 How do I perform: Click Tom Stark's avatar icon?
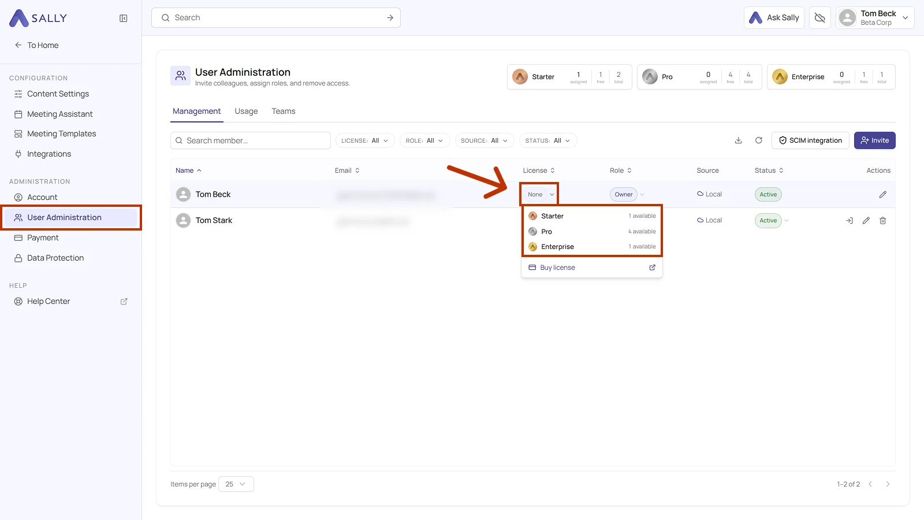183,220
